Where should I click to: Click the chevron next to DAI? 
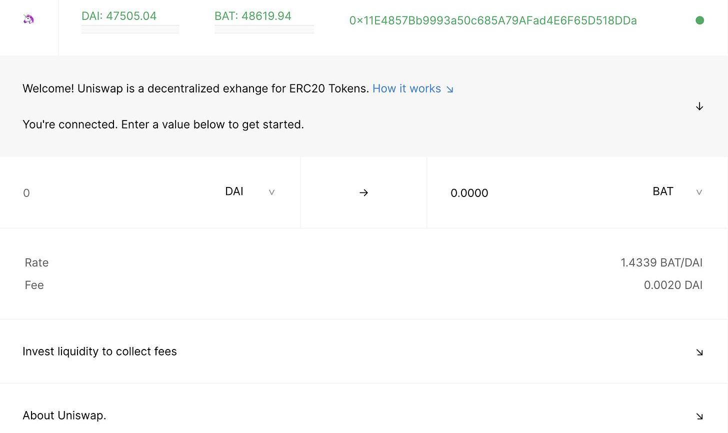coord(271,192)
